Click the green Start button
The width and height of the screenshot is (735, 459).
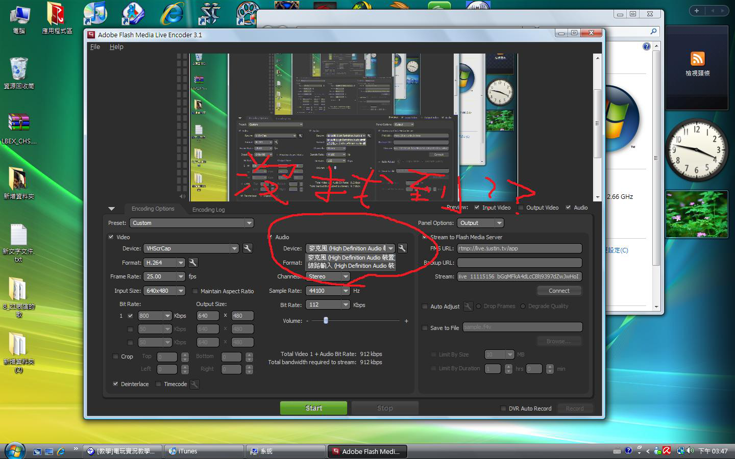click(313, 408)
